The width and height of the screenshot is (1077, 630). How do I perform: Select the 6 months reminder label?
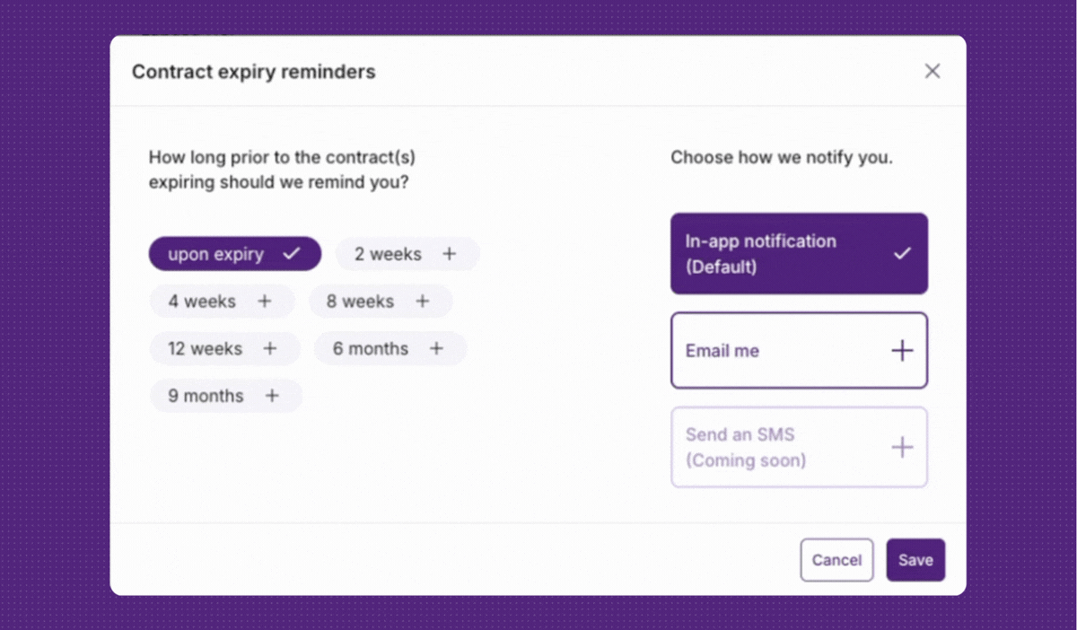tap(370, 348)
